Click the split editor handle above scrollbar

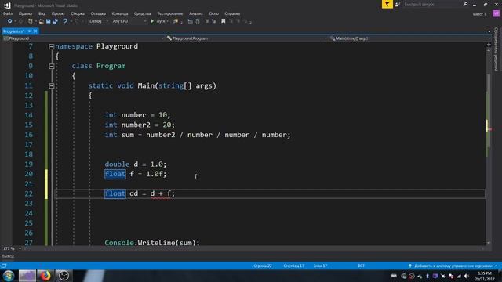[489, 45]
